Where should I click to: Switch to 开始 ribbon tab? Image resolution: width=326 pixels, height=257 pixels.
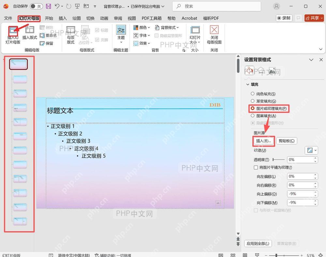click(x=49, y=18)
